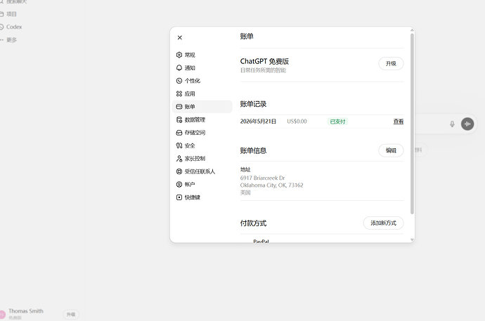Select the 数据管理 tab
This screenshot has width=485, height=321.
tap(202, 120)
